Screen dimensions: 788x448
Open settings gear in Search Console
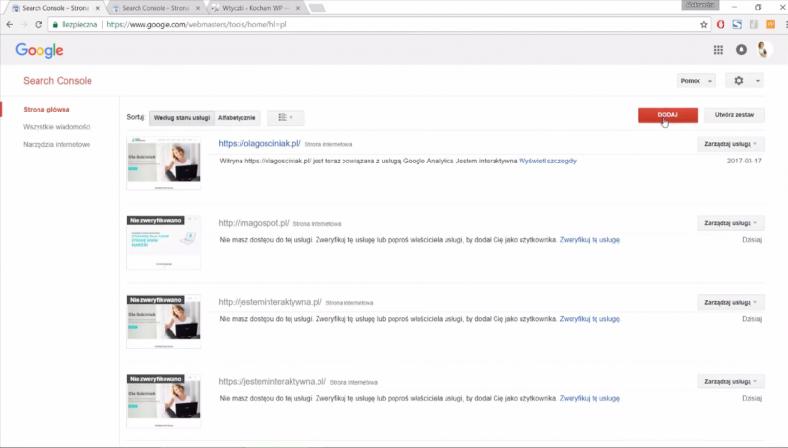tap(739, 81)
